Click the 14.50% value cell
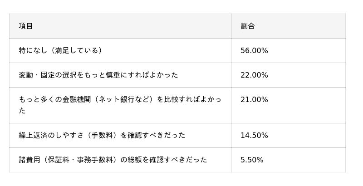363x186 pixels. [x=254, y=135]
